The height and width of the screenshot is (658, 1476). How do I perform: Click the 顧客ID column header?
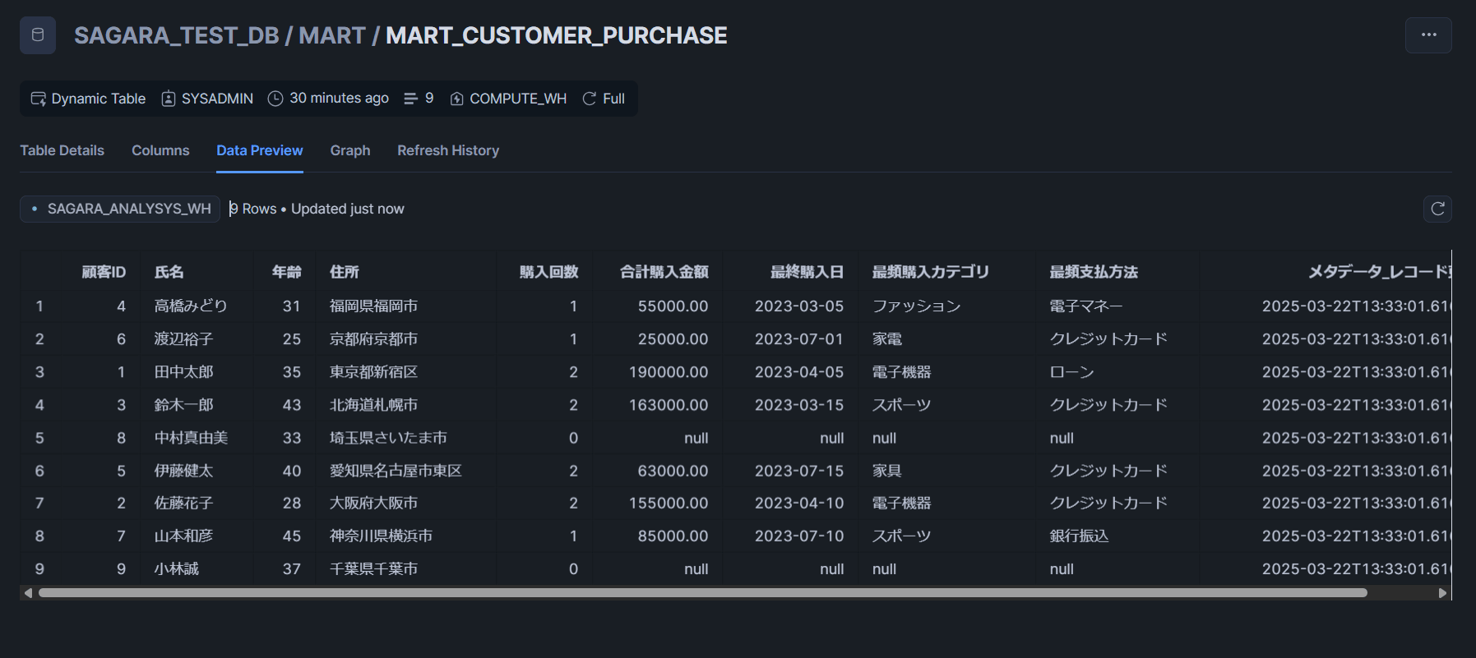click(x=104, y=272)
